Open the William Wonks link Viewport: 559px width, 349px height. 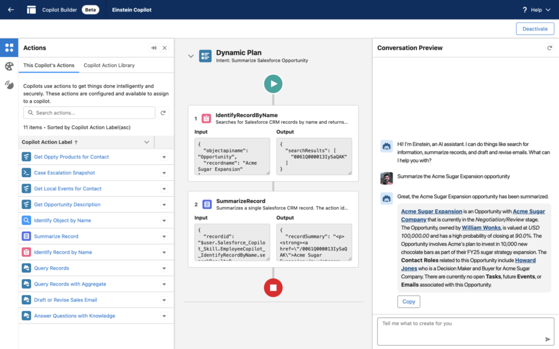pos(481,227)
